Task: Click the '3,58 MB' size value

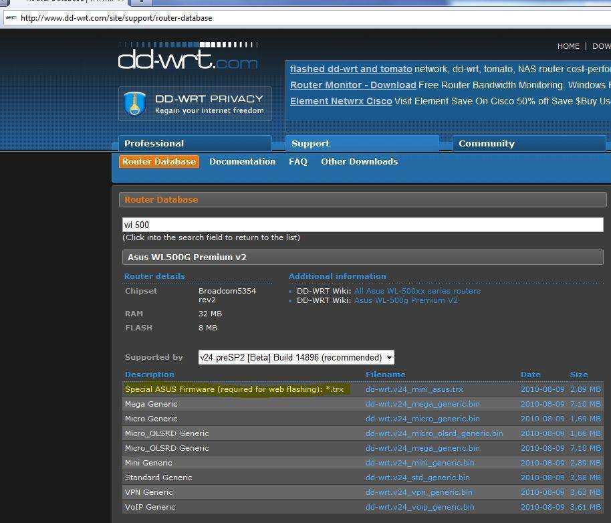Action: click(586, 478)
